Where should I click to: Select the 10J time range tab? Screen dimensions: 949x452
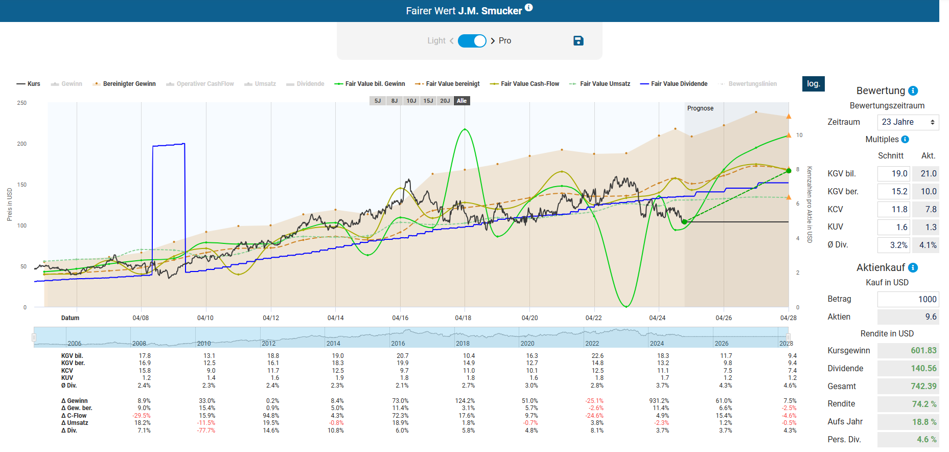point(411,101)
